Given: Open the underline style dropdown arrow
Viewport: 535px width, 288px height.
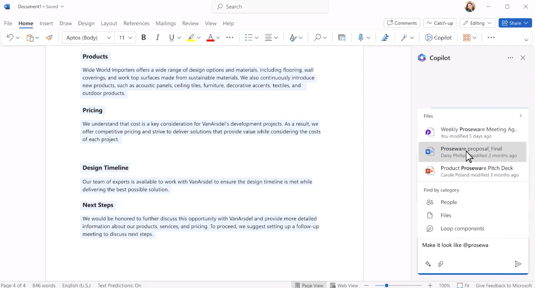Looking at the screenshot, I should click(x=179, y=38).
